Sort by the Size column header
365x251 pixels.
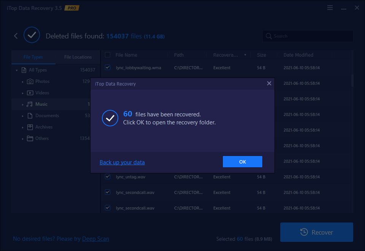[262, 55]
